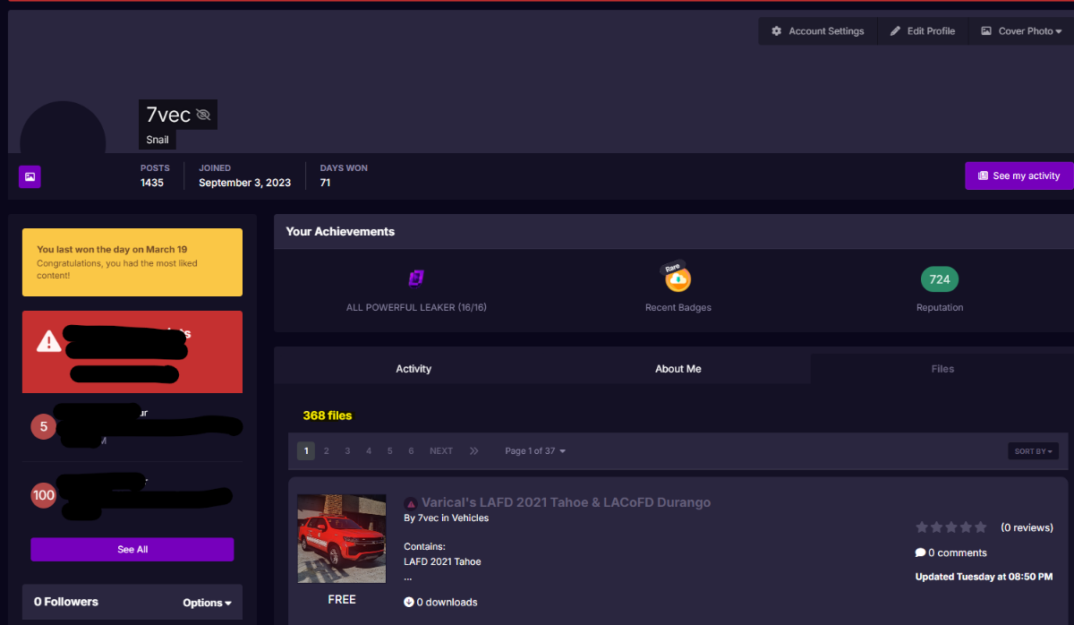Switch to the About Me tab
1074x625 pixels.
coord(678,369)
